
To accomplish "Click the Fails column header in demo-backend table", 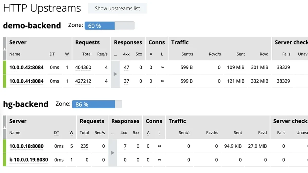I will [286, 54].
